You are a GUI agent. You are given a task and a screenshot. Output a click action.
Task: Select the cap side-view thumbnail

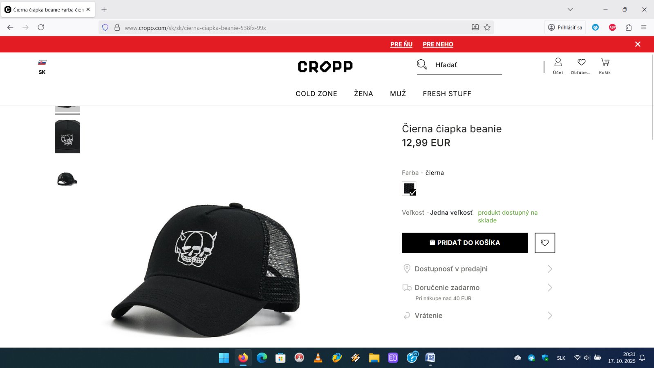pyautogui.click(x=67, y=180)
